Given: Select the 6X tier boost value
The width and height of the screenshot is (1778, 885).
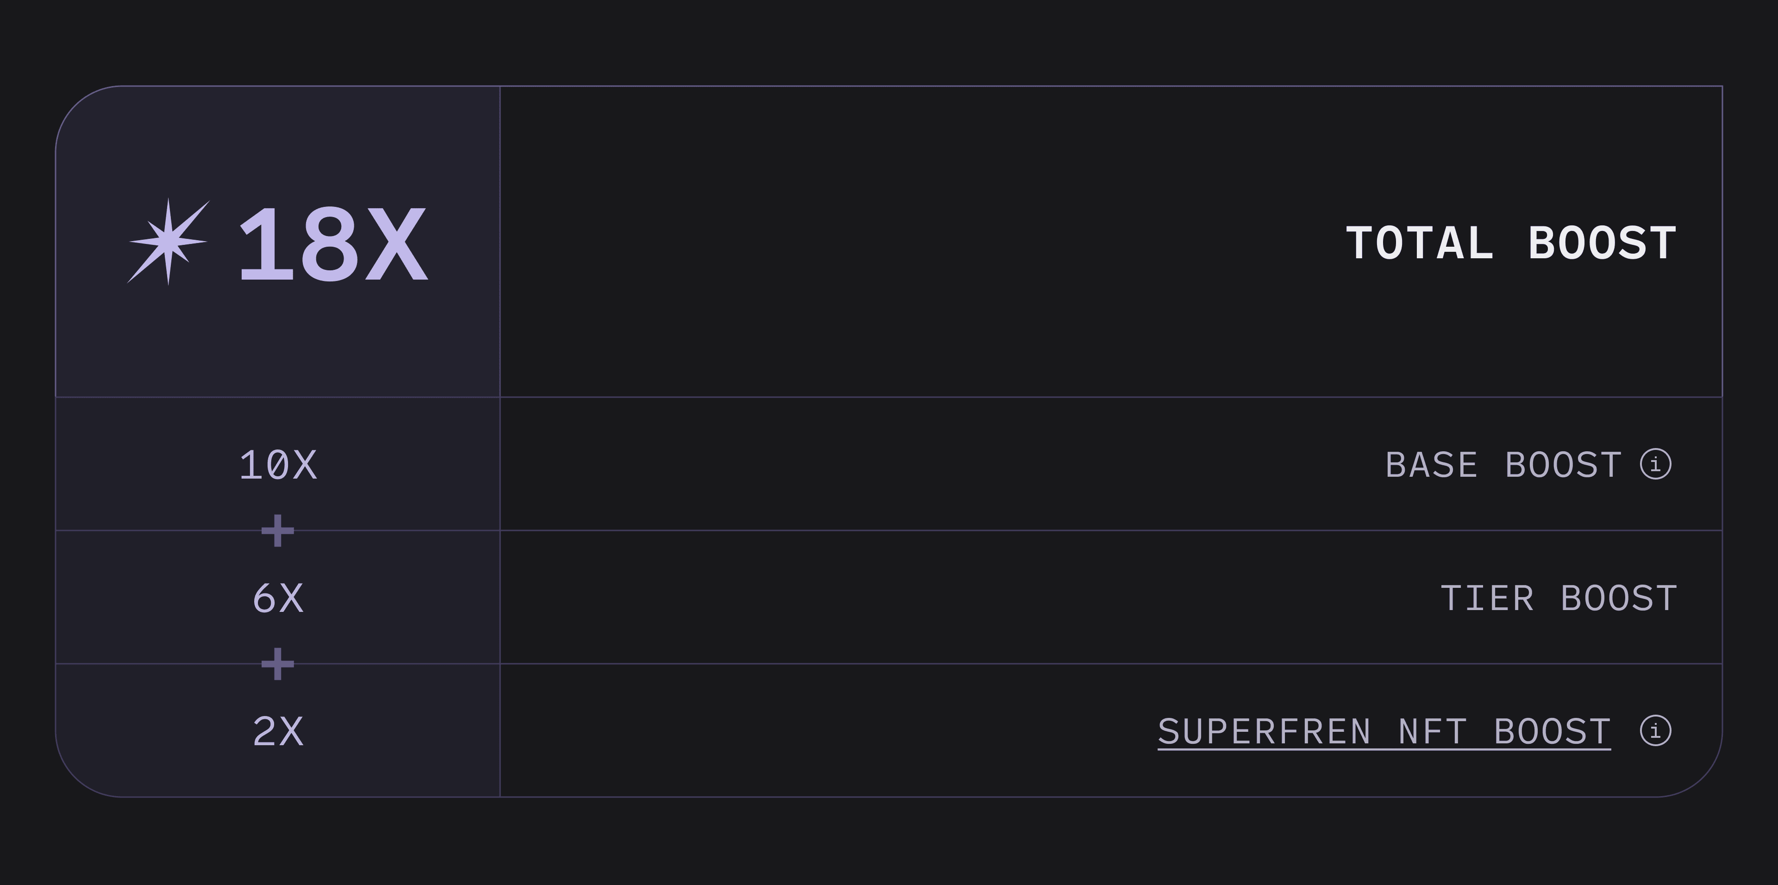Looking at the screenshot, I should [277, 598].
